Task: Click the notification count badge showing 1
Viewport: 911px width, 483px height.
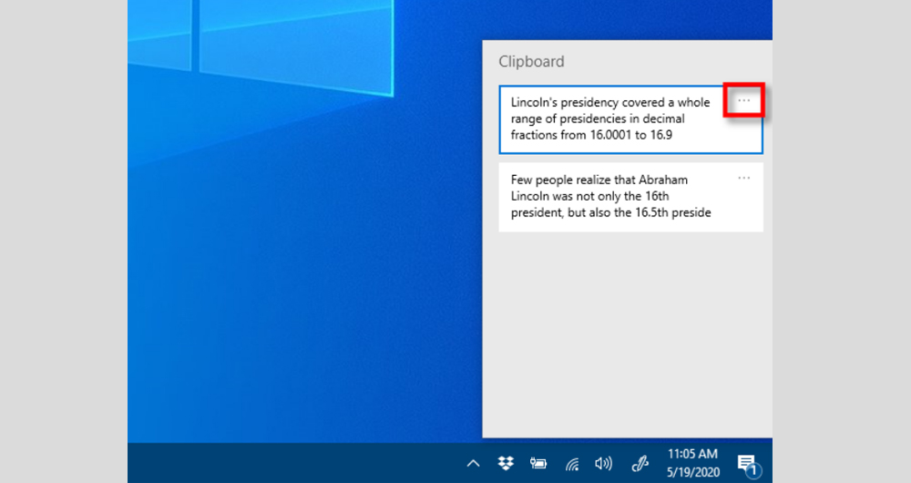Action: [x=752, y=471]
